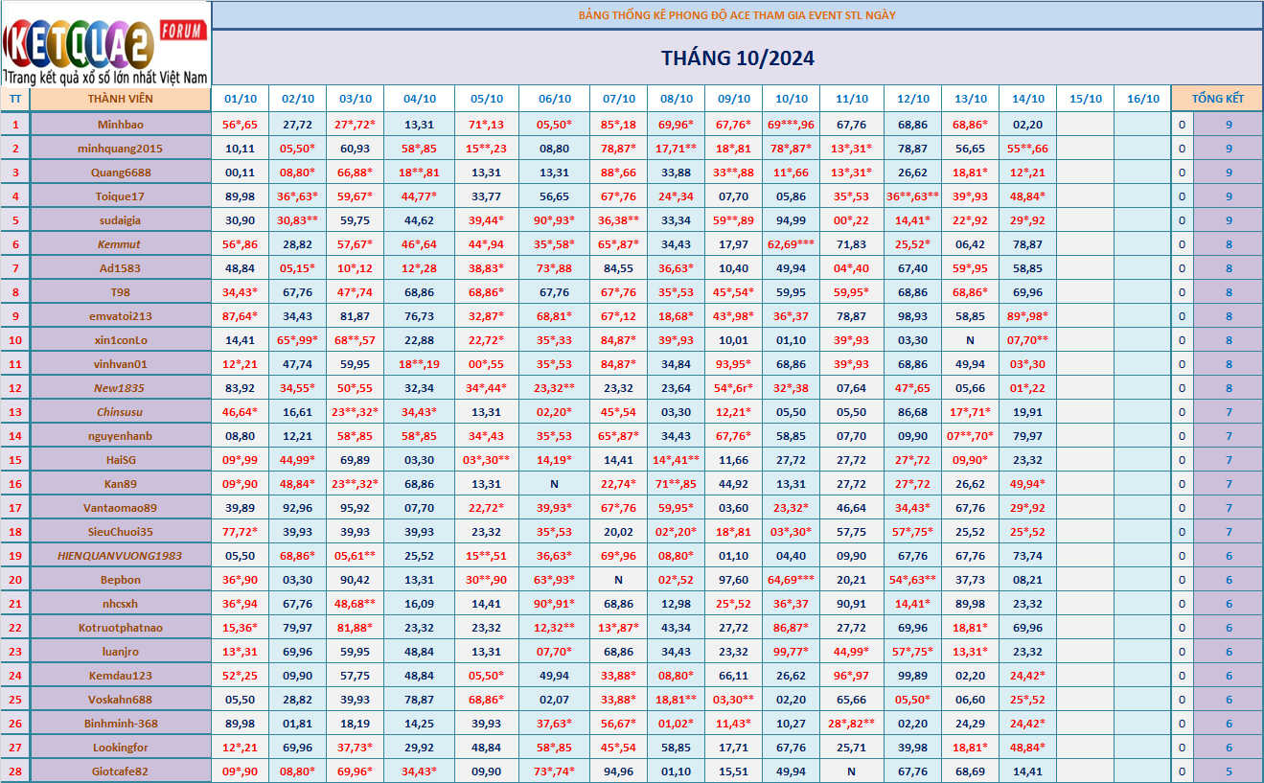Click row number 28
This screenshot has height=783, width=1264.
click(x=15, y=771)
